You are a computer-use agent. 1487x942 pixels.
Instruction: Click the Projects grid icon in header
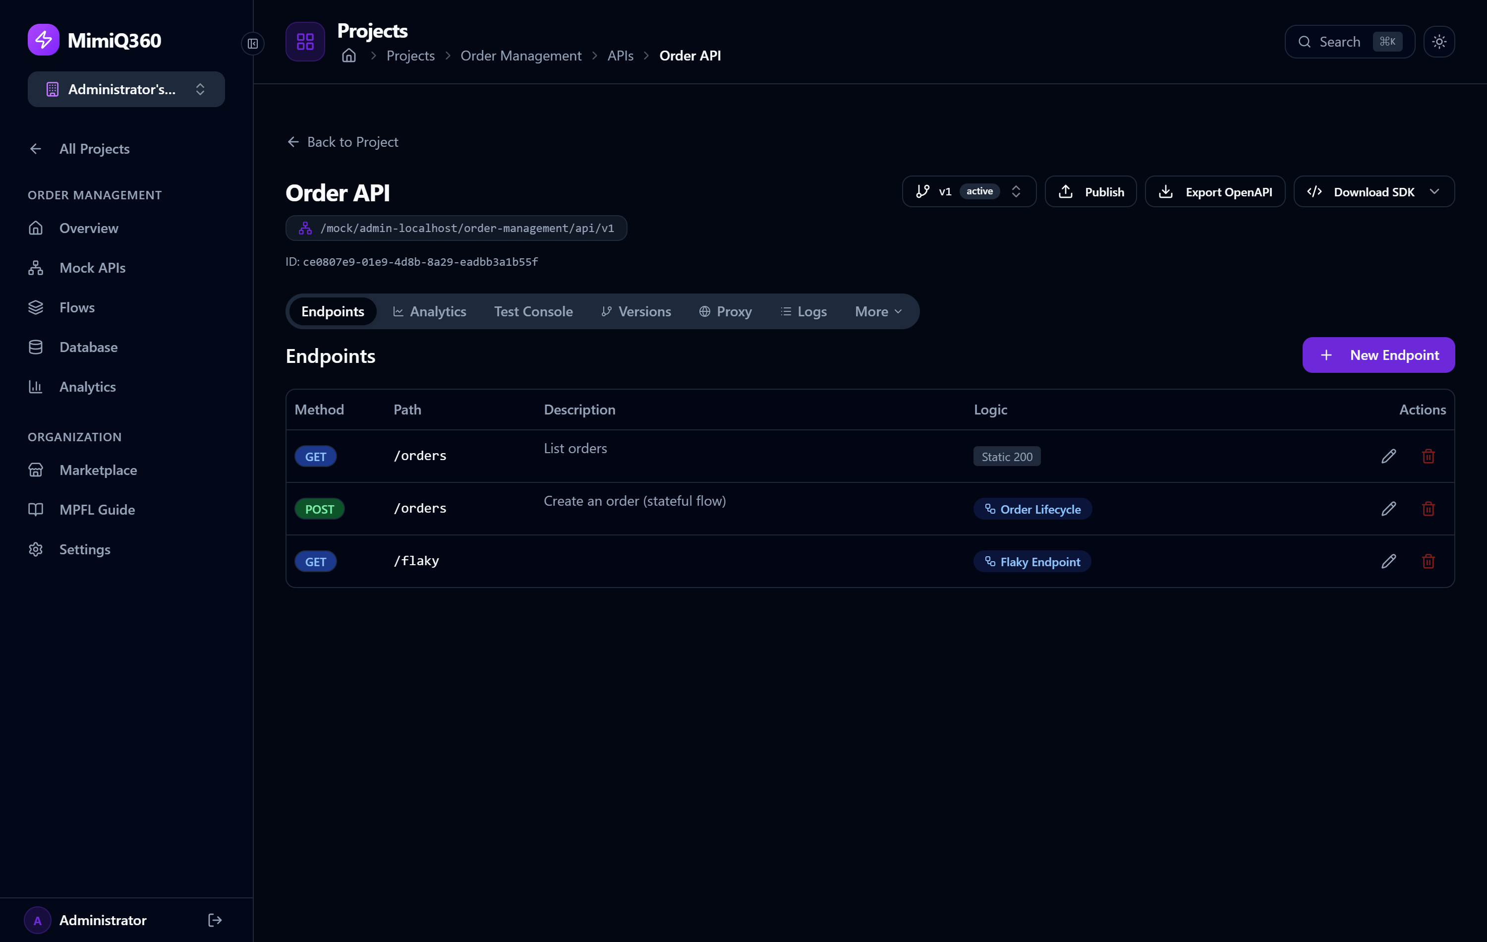pyautogui.click(x=305, y=41)
